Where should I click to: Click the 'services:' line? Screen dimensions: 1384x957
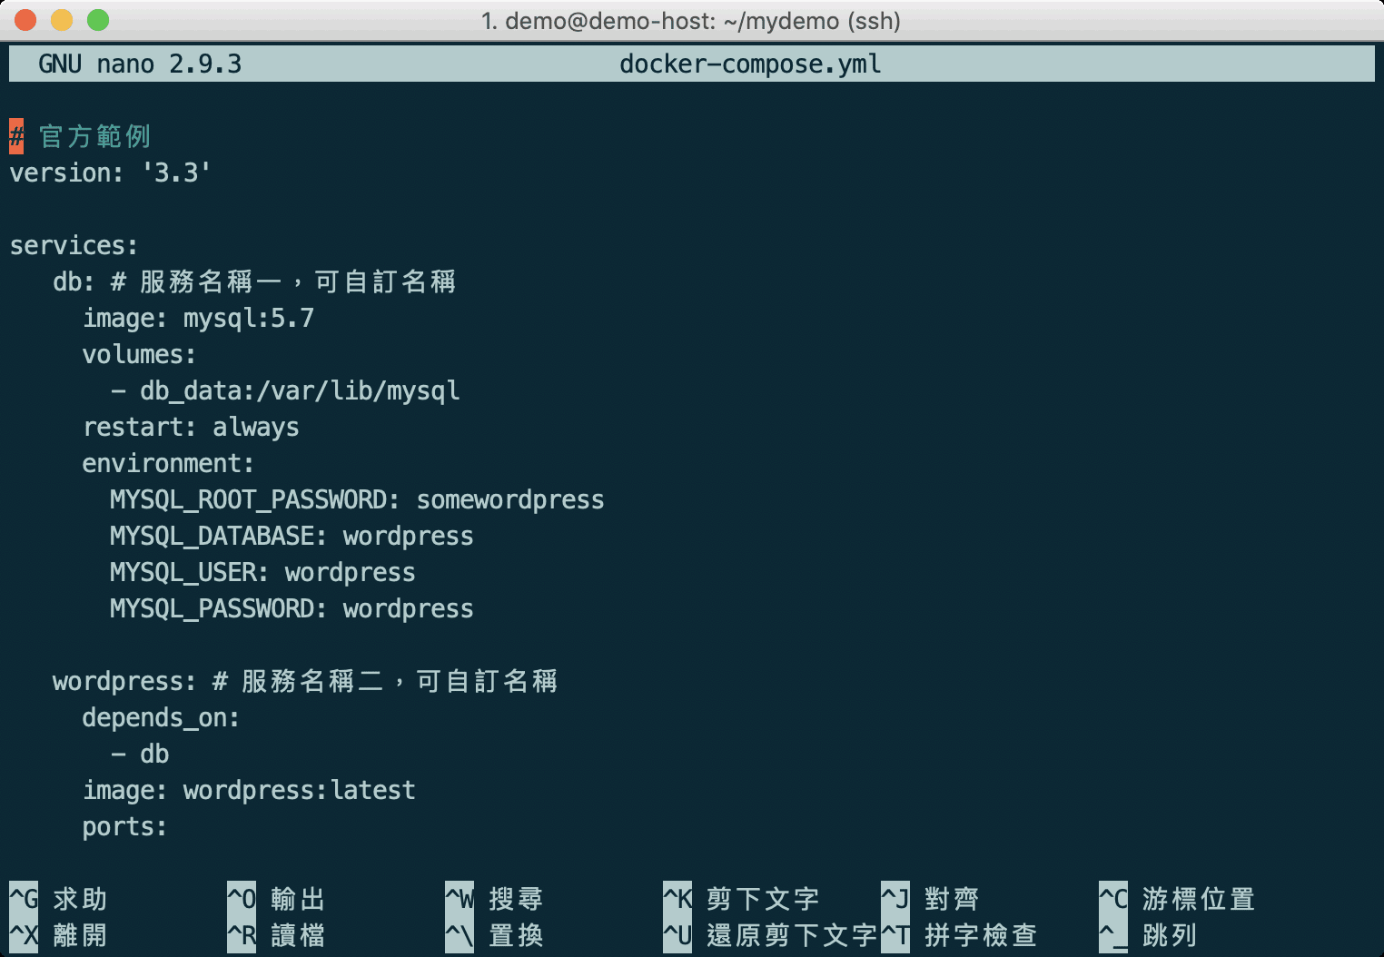[x=74, y=245]
